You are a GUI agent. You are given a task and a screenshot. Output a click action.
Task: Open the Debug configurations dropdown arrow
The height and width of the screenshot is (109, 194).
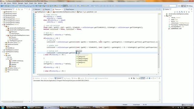pyautogui.click(x=38, y=6)
